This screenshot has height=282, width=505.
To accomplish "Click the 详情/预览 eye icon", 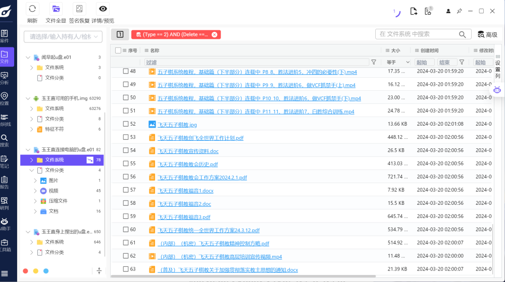I will (x=103, y=9).
